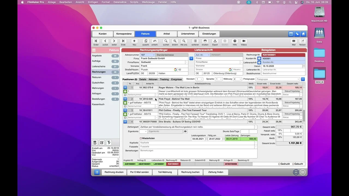
Task: Click blue list icon for Roger Waters position
Action: coord(125,88)
